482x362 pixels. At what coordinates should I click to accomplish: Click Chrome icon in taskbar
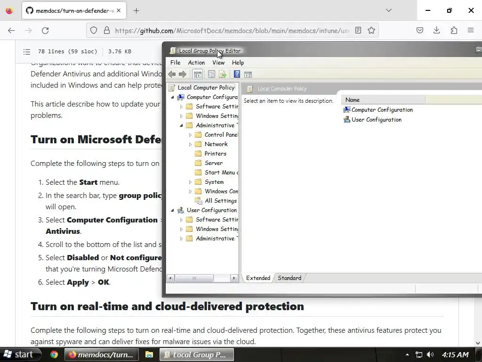pyautogui.click(x=54, y=354)
